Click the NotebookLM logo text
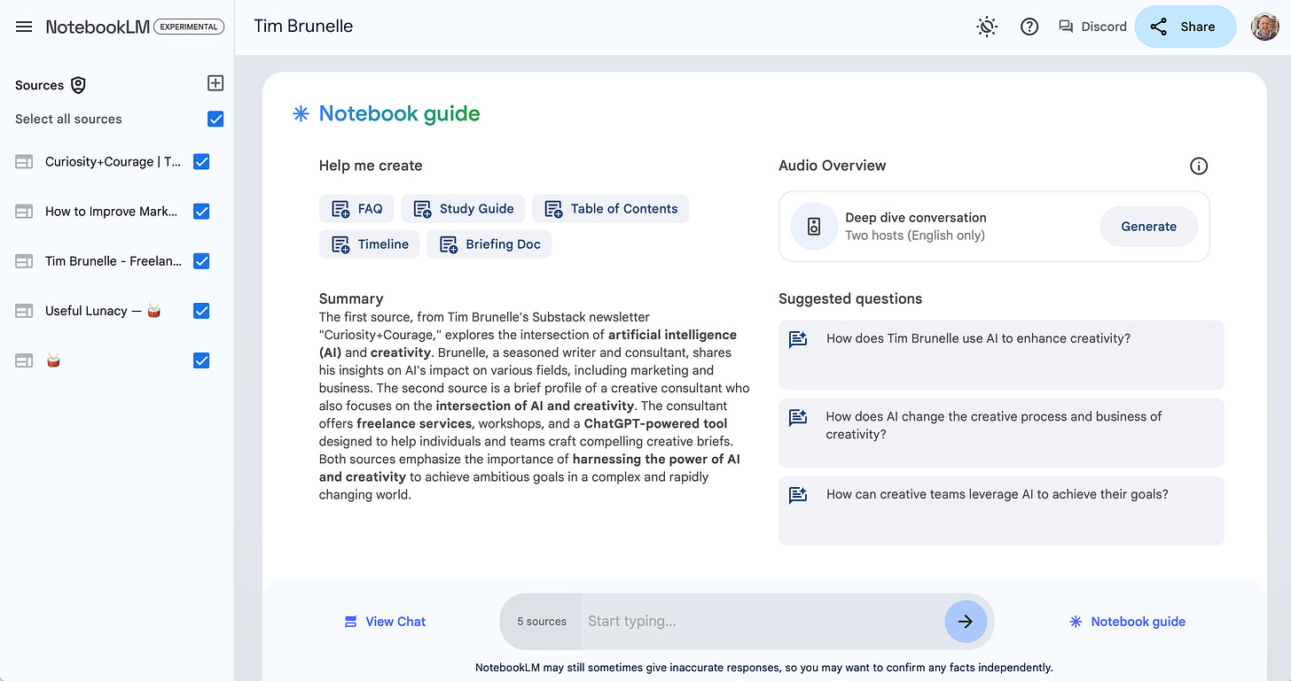1291x681 pixels. pyautogui.click(x=98, y=27)
